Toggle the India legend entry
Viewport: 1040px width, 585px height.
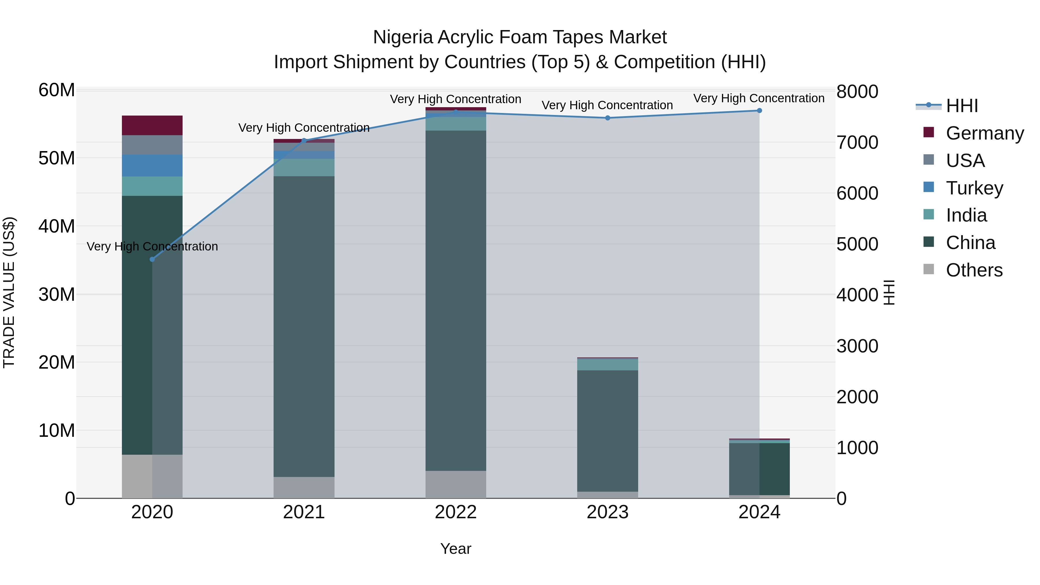[x=955, y=215]
